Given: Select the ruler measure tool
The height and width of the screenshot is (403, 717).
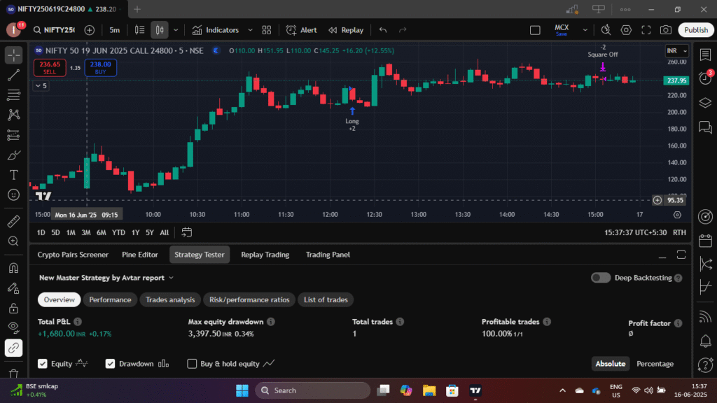Looking at the screenshot, I should pyautogui.click(x=14, y=221).
